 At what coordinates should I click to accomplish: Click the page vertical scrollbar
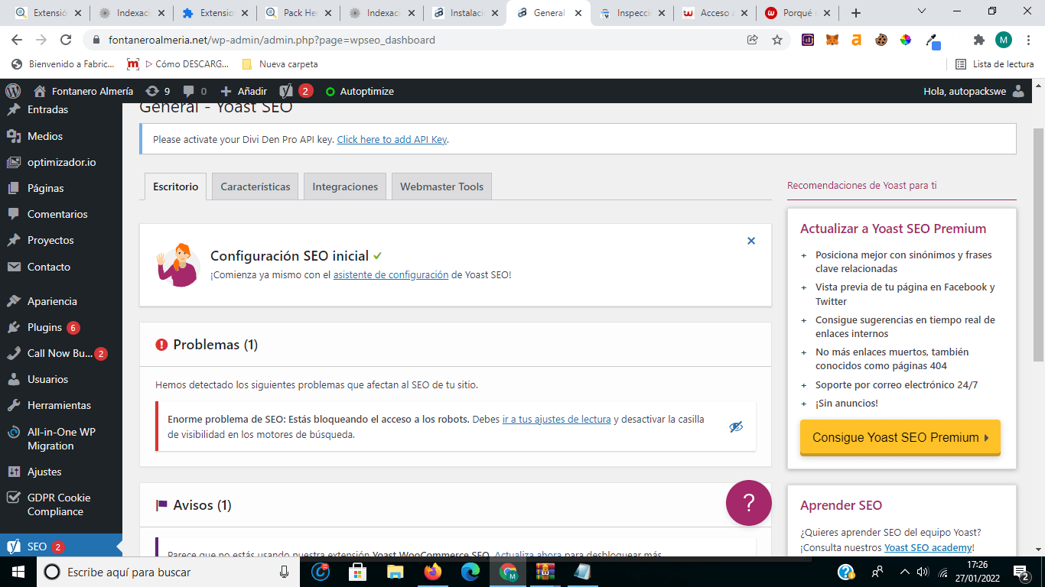coord(1038,245)
